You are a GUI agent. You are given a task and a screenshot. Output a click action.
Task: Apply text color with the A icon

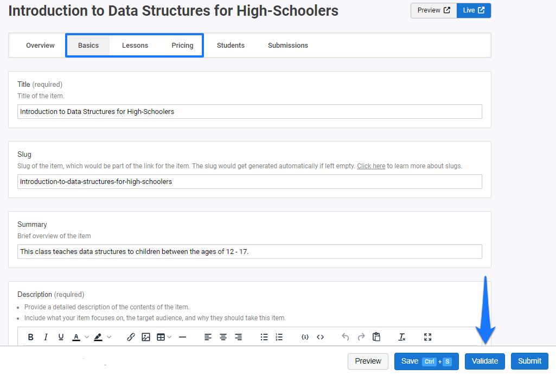(76, 337)
